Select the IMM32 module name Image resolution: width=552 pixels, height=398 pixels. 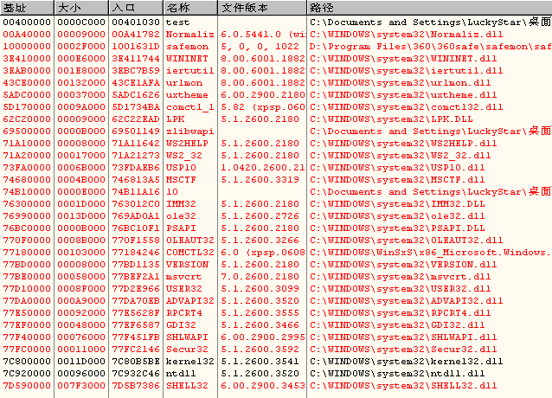tap(181, 203)
